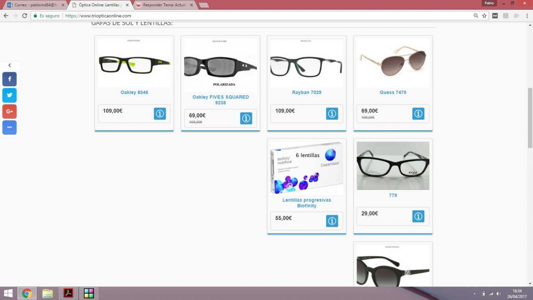This screenshot has height=300, width=533.
Task: Click the address bar URL
Action: click(98, 16)
